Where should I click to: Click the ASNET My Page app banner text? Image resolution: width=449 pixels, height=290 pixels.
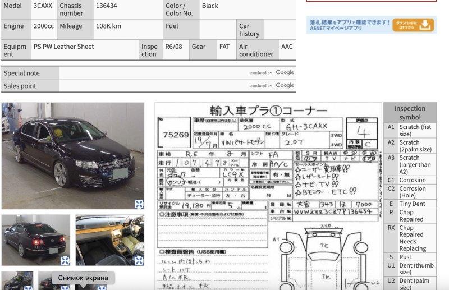tap(348, 25)
